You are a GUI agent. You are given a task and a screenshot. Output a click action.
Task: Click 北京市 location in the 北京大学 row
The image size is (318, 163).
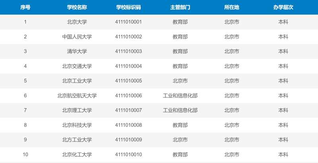[x=232, y=22]
